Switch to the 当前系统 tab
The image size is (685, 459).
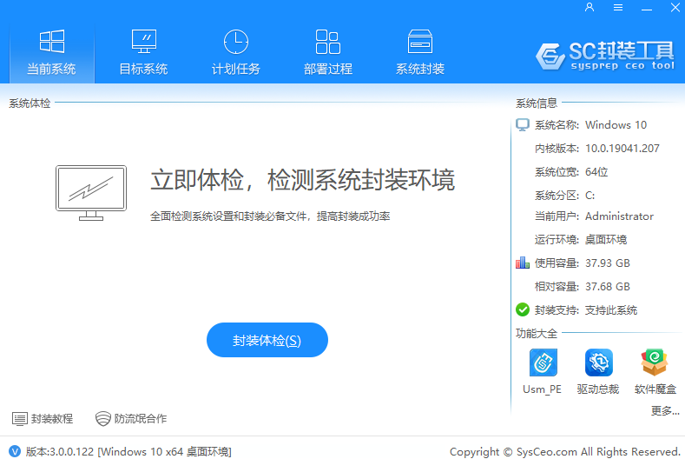coord(51,52)
